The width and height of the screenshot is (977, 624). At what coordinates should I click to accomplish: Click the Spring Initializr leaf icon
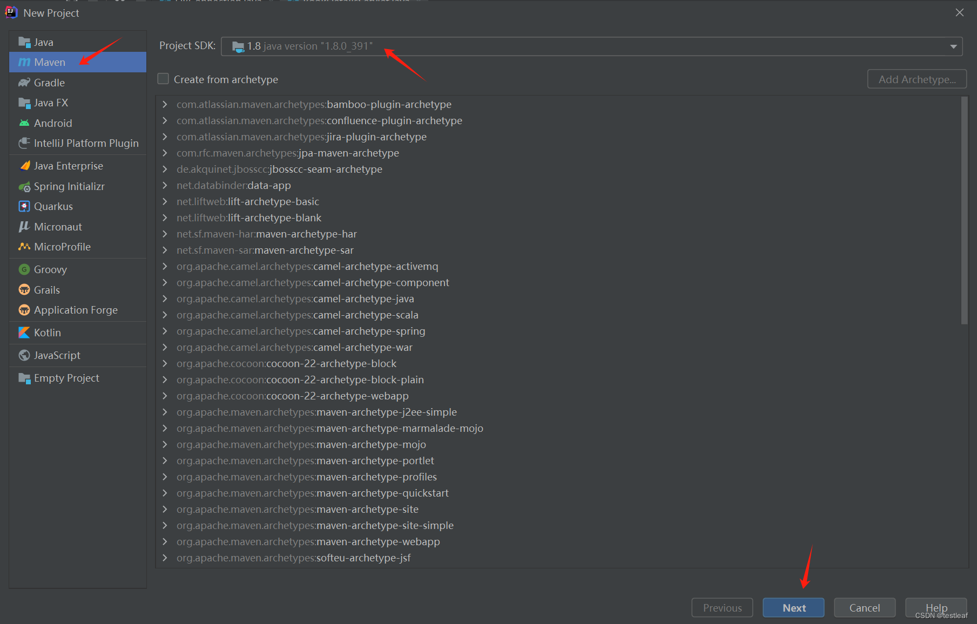pos(24,187)
